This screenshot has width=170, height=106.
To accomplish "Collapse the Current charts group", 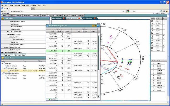I will (2, 63).
